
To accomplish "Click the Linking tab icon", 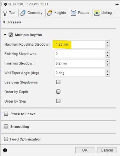I will pos(97,13).
